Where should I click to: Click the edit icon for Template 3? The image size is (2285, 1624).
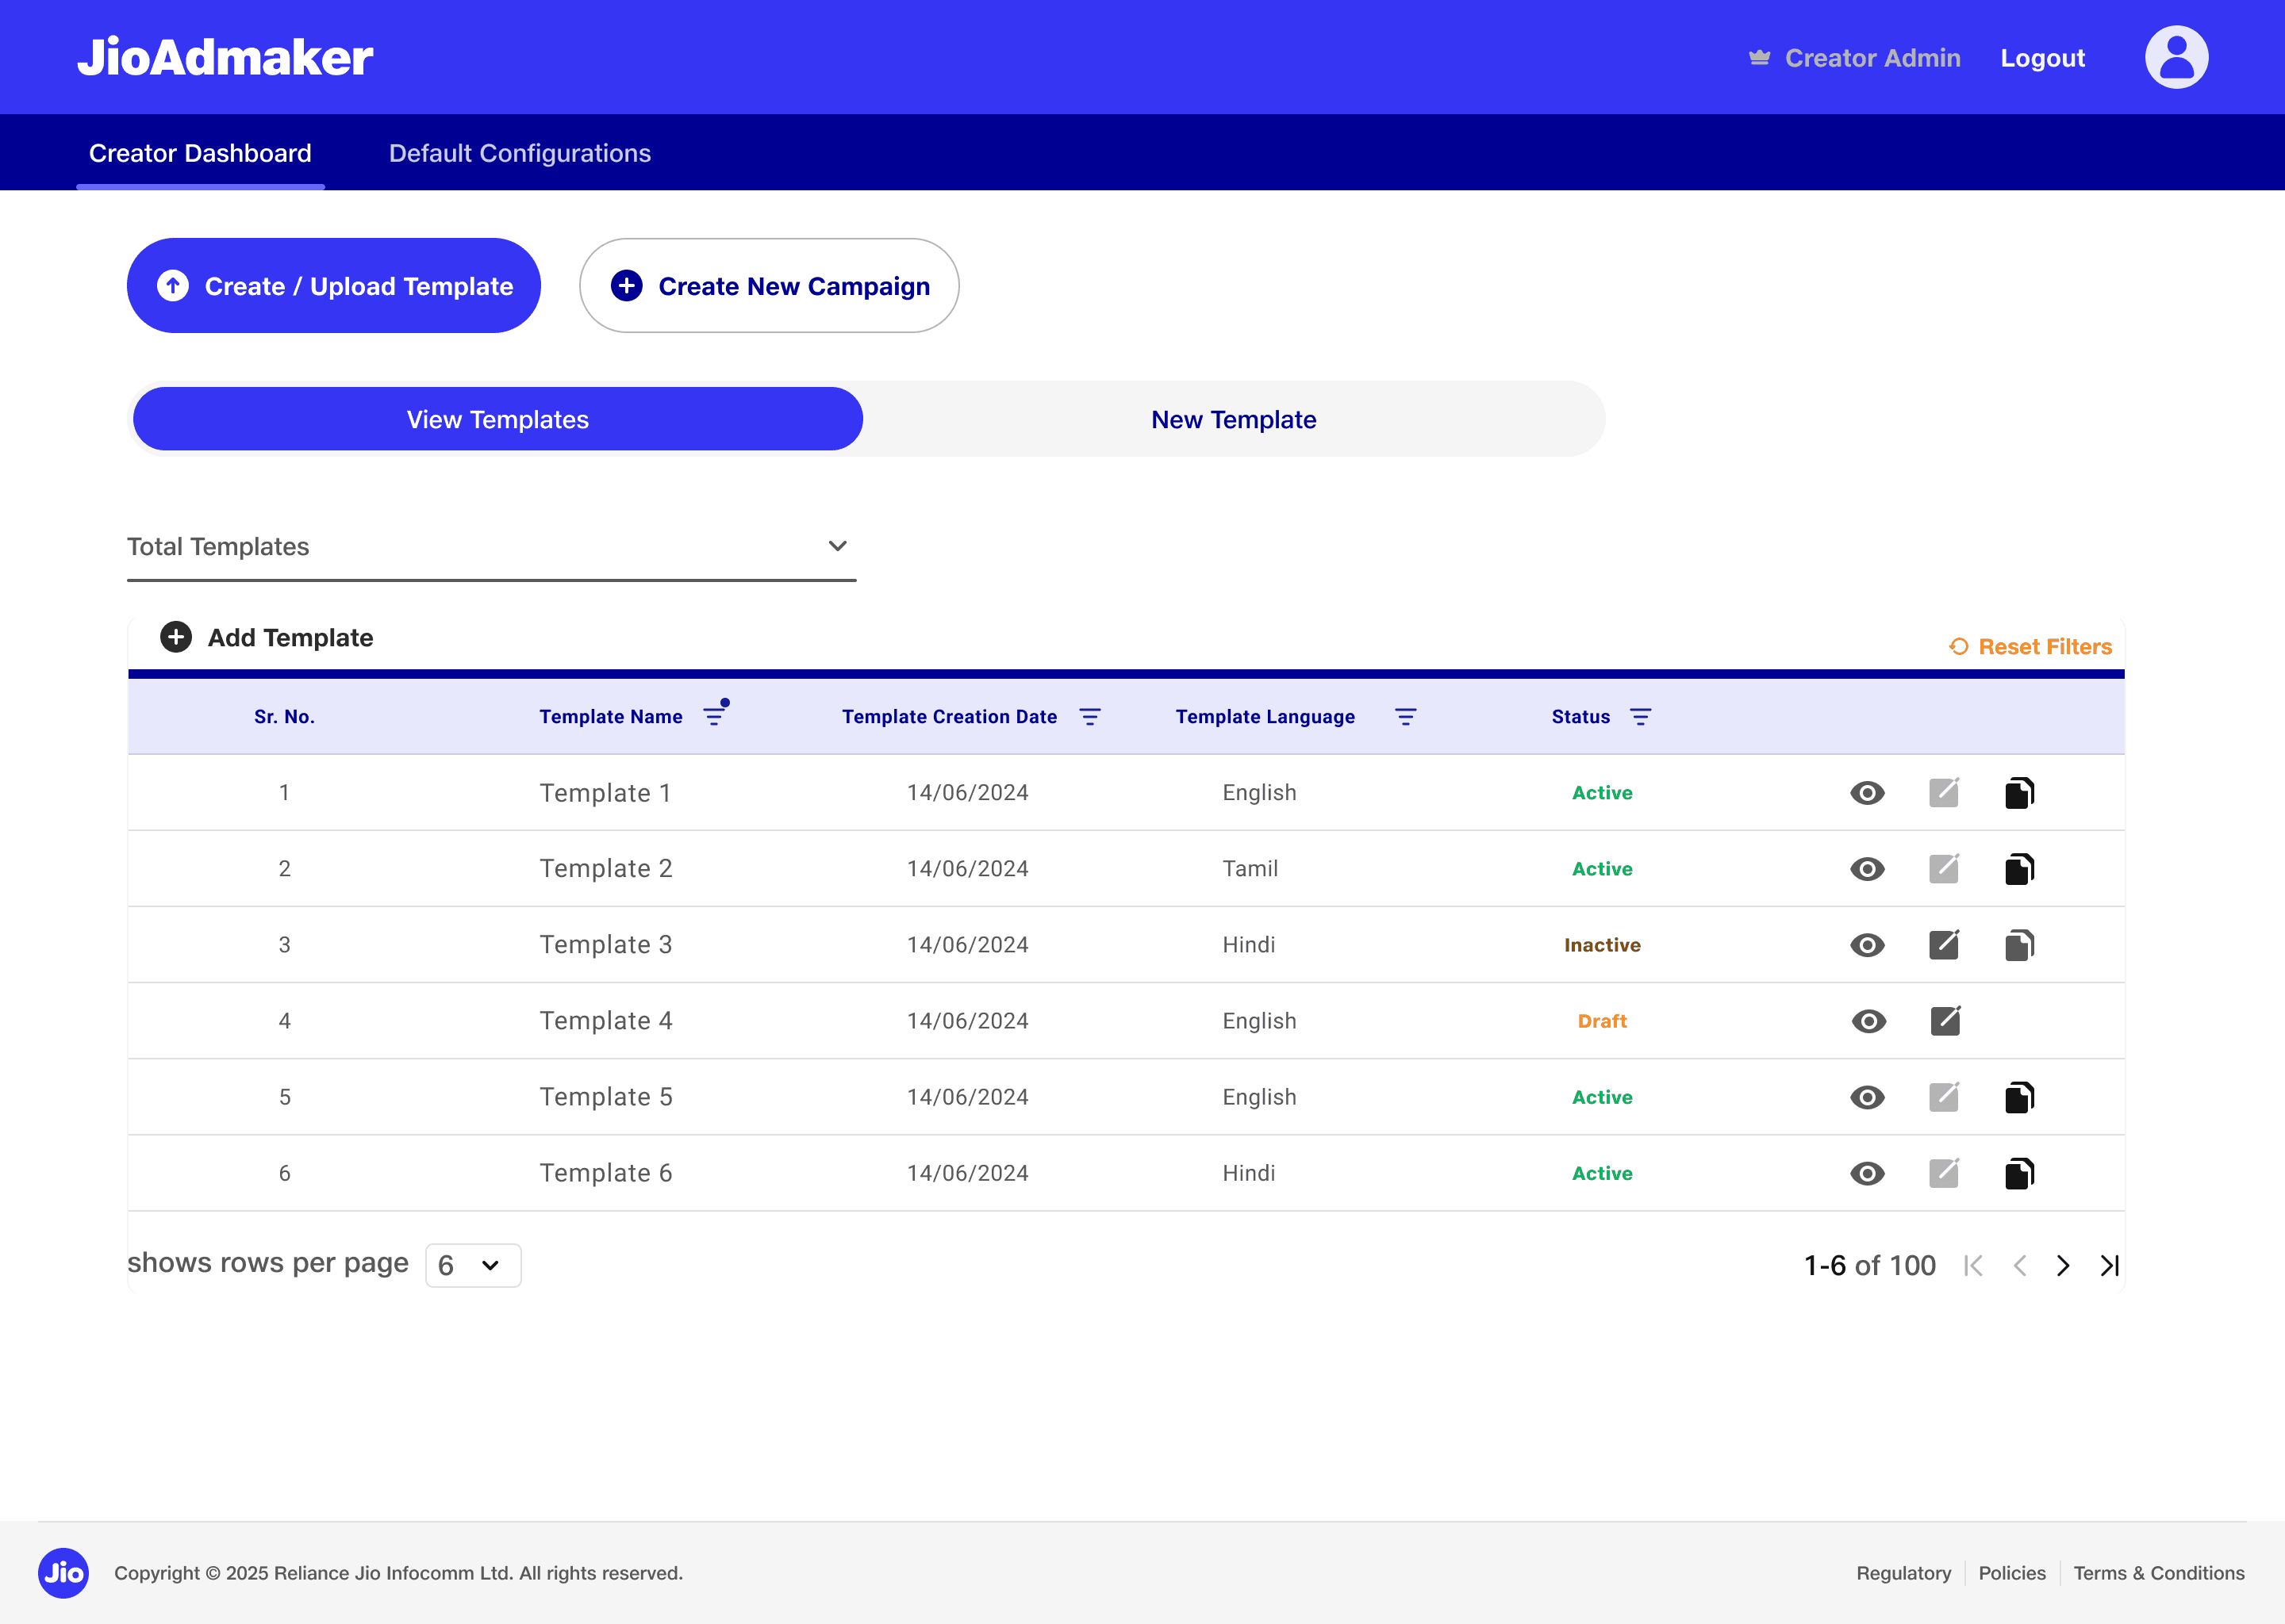[x=1943, y=945]
